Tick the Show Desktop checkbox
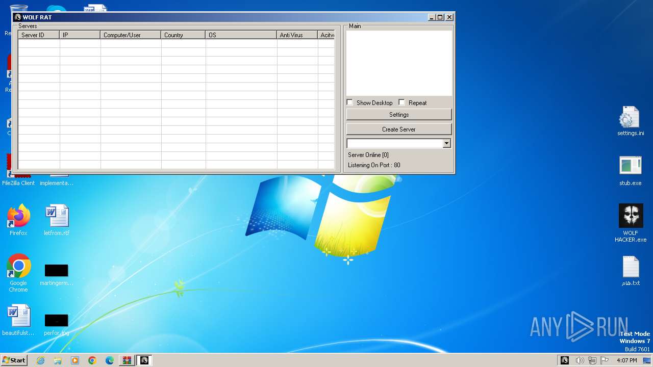Viewport: 653px width, 367px height. click(x=350, y=102)
